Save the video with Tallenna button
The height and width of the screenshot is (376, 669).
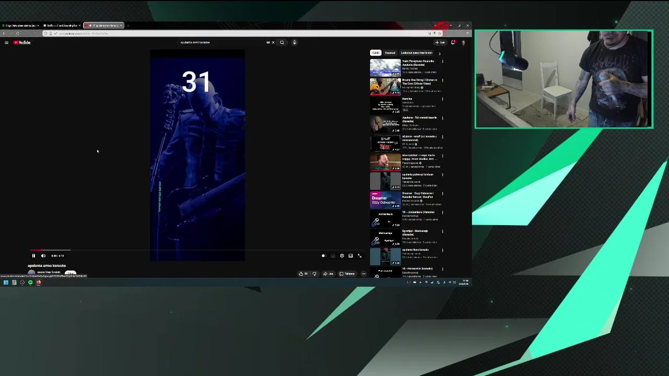coord(347,274)
